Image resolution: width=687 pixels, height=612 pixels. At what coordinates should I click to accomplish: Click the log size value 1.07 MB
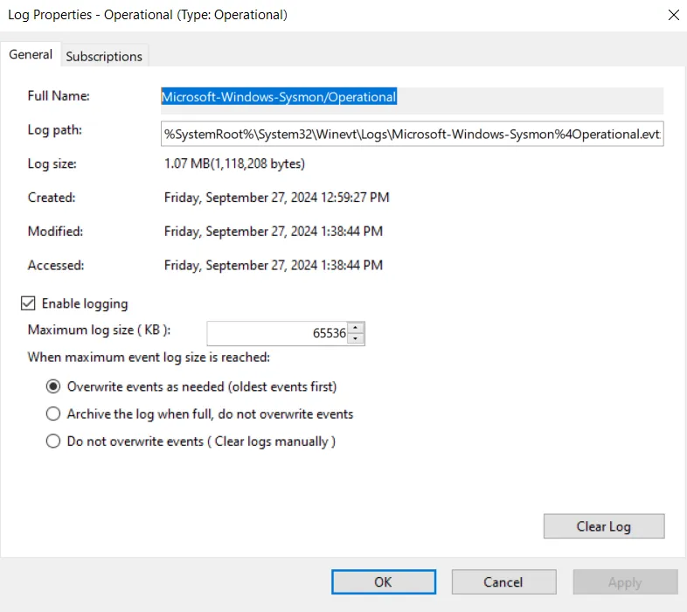(x=234, y=163)
